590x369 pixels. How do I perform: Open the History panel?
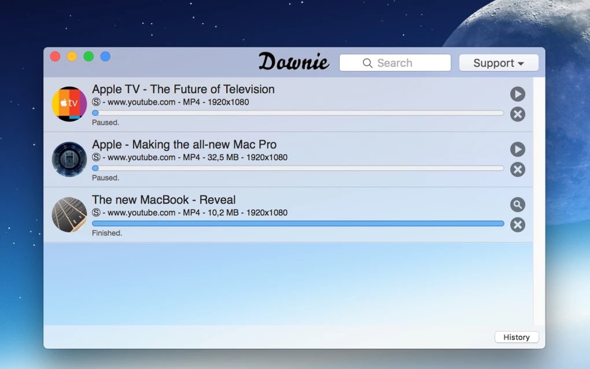click(x=516, y=337)
